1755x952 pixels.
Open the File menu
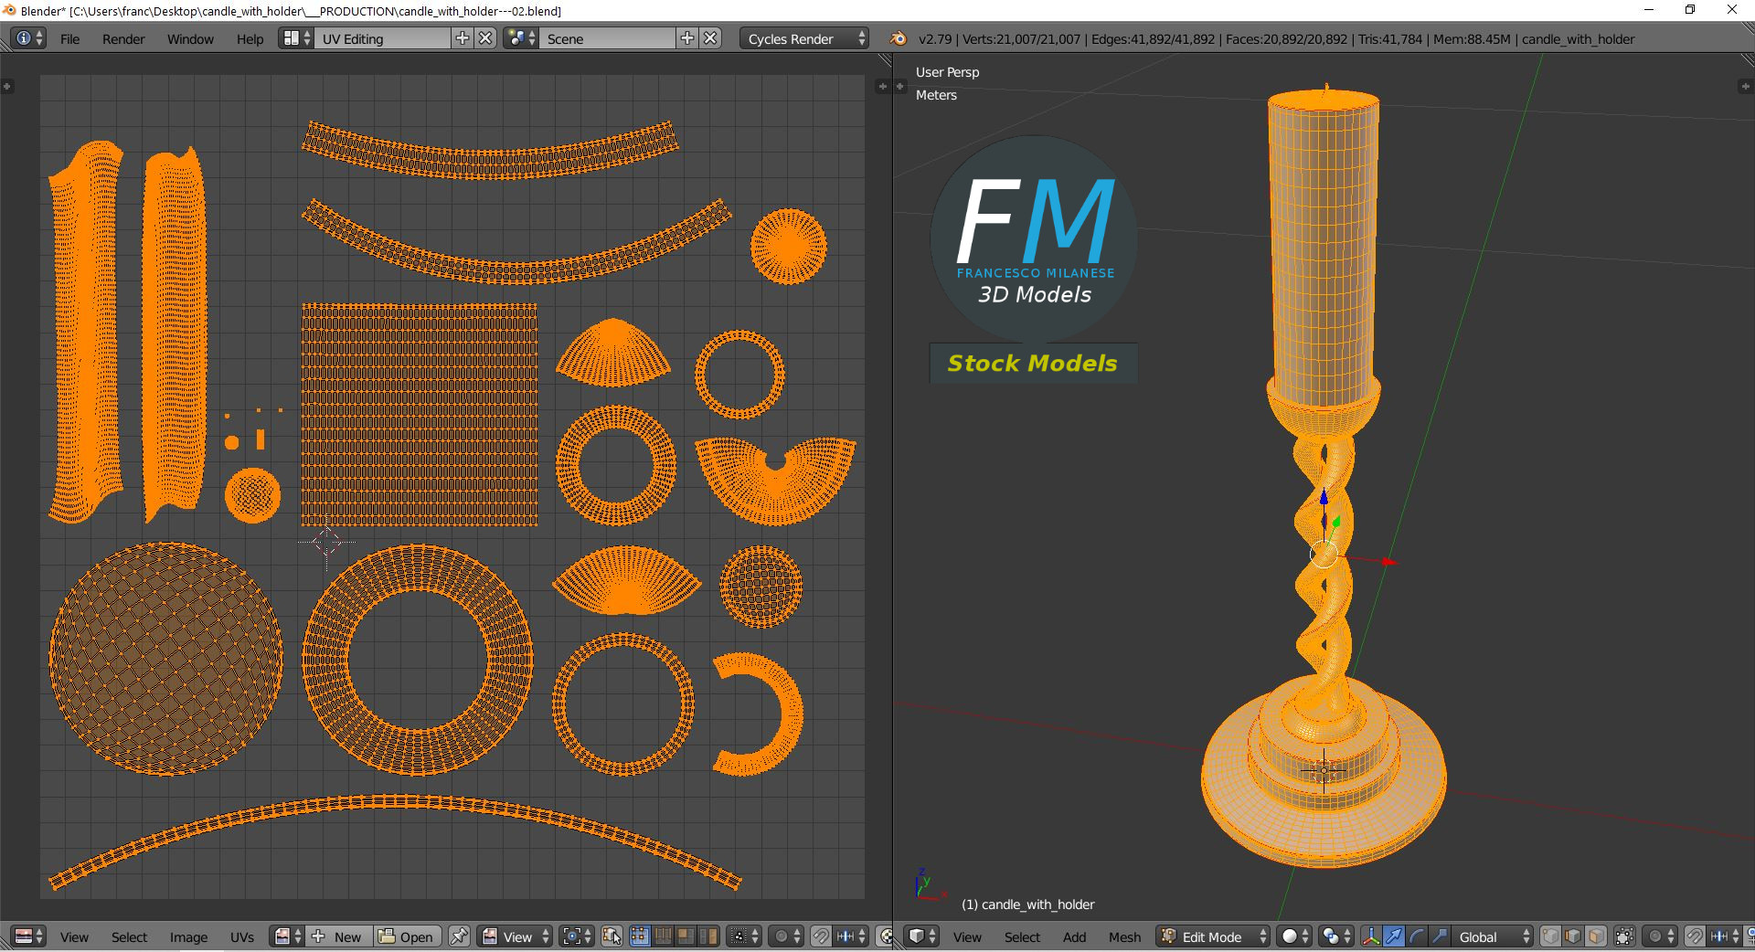(x=69, y=39)
